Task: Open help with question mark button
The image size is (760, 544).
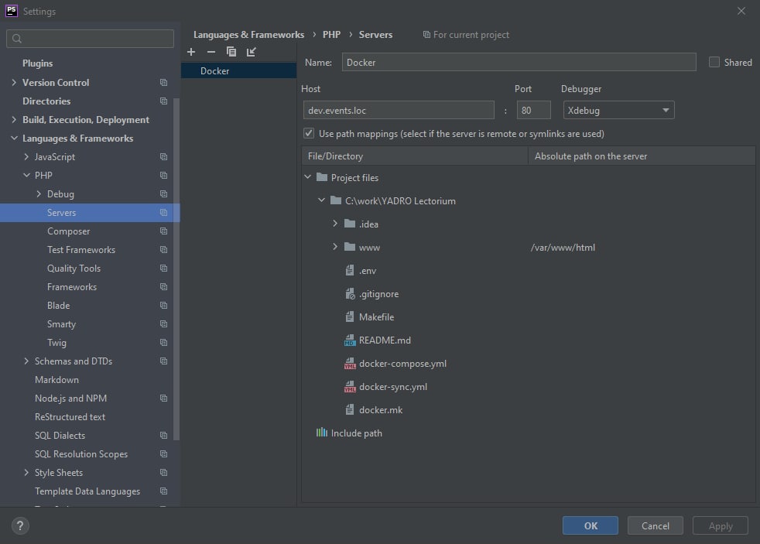Action: click(20, 525)
